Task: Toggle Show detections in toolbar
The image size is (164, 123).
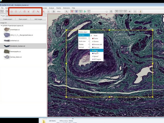Action: 81,12
